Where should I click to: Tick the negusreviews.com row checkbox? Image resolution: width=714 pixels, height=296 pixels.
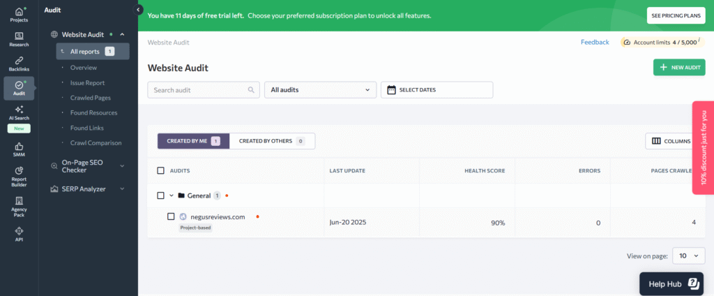[171, 216]
